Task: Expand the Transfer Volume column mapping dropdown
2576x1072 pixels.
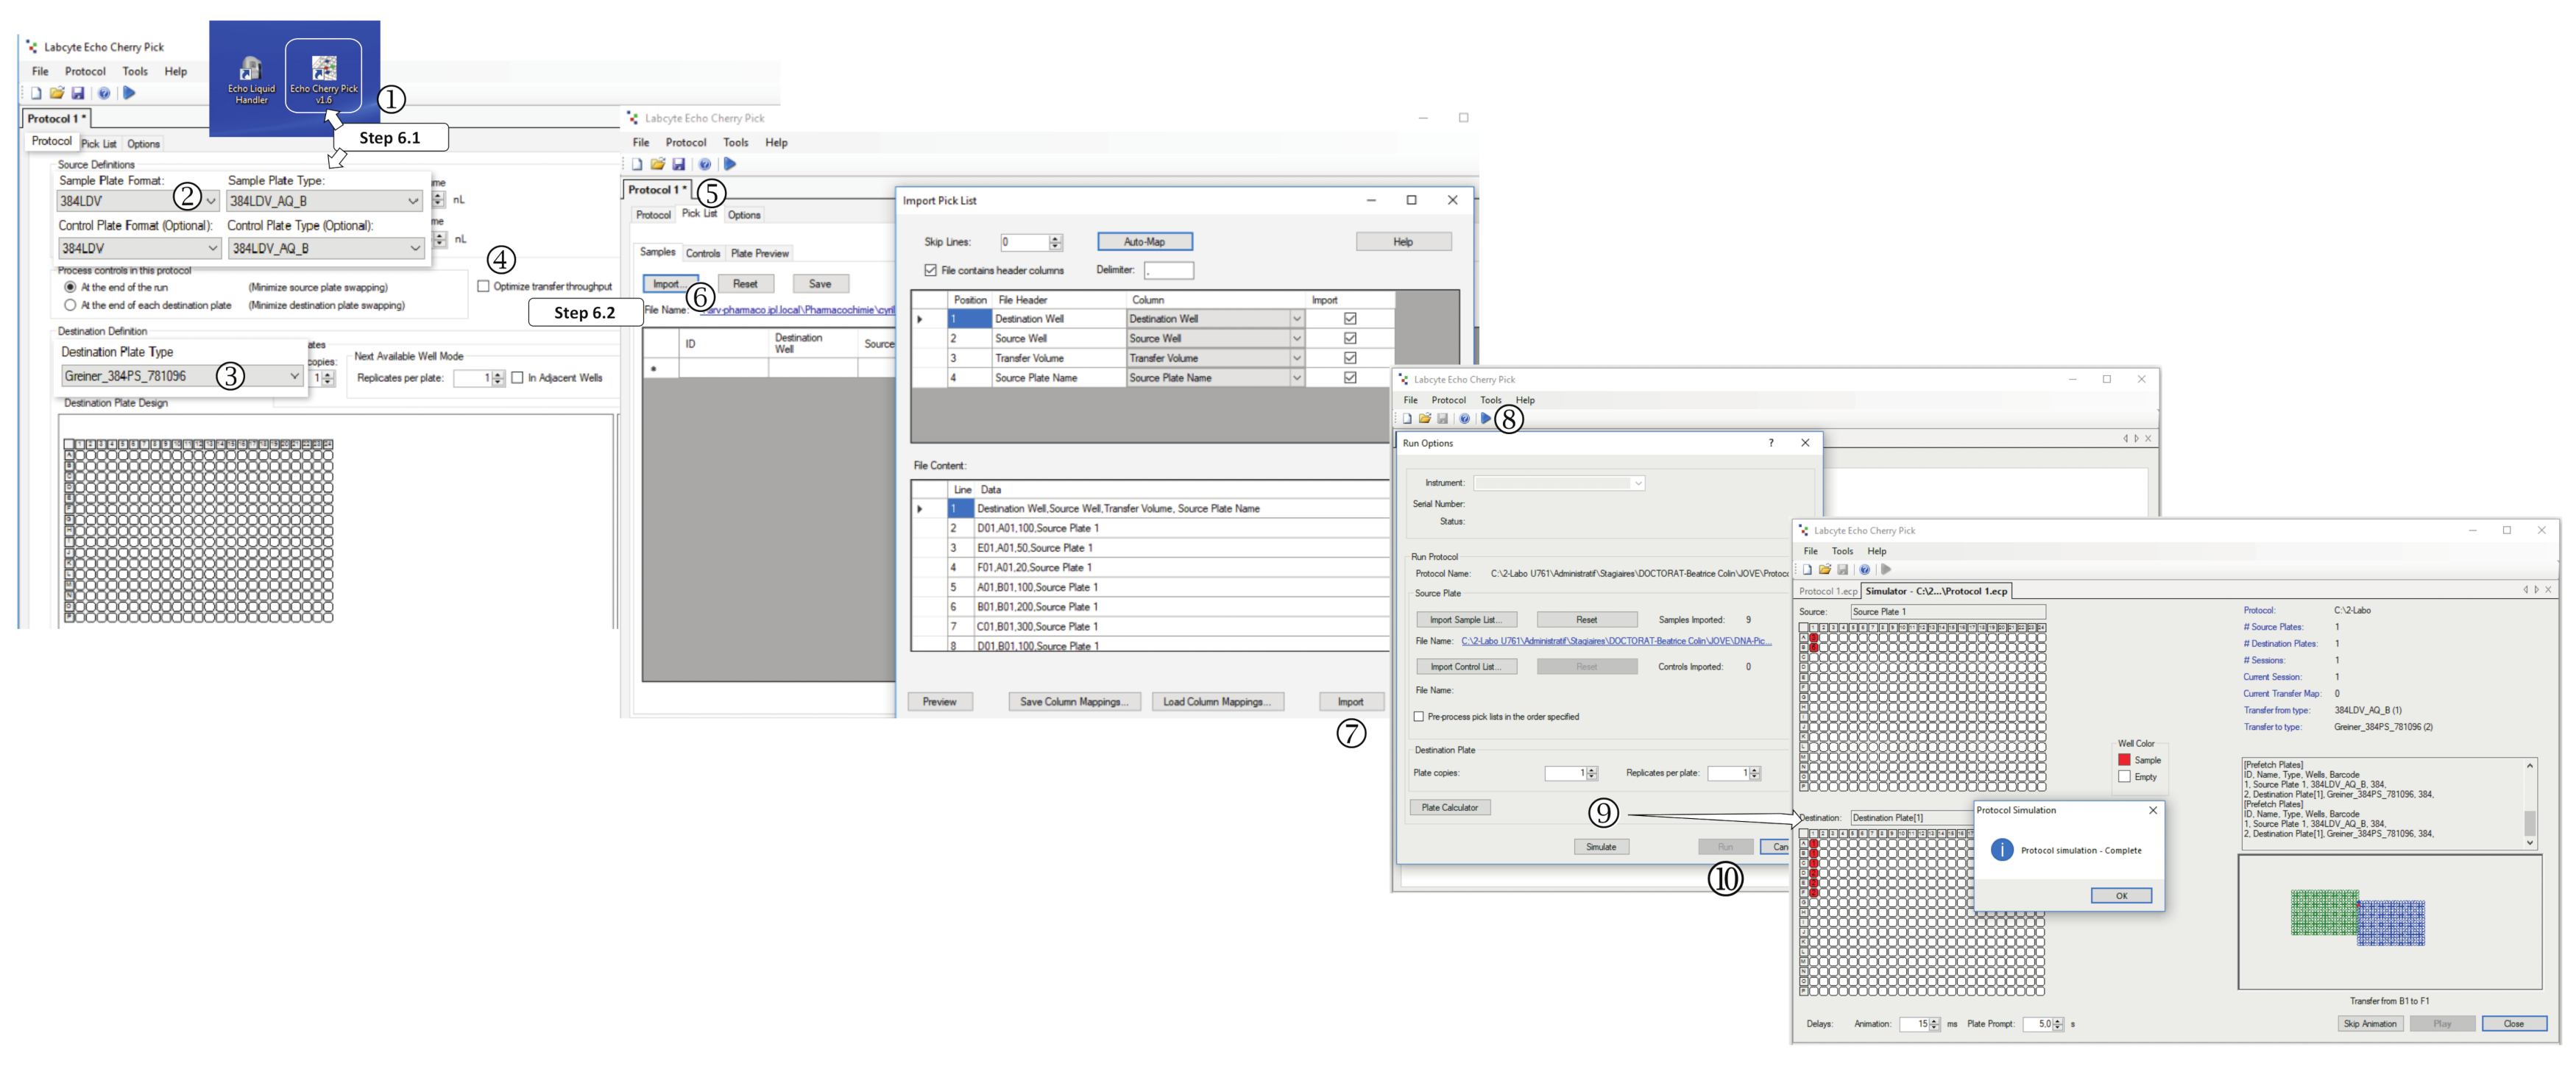Action: pyautogui.click(x=1296, y=358)
